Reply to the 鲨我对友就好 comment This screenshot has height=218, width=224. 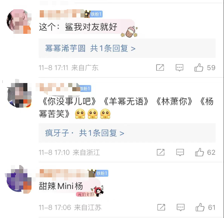[x=179, y=68]
